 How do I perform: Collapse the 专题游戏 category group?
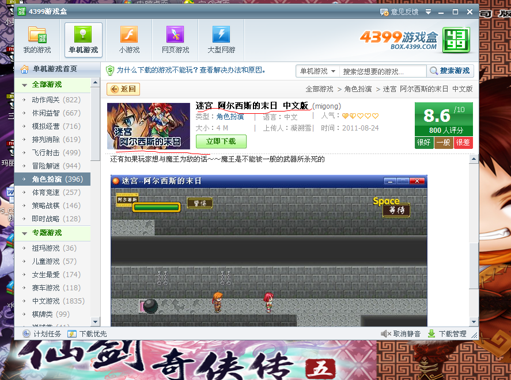[x=24, y=233]
